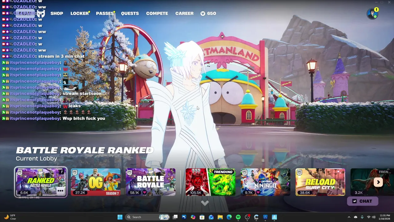Image resolution: width=394 pixels, height=222 pixels.
Task: Open File Explorer from the taskbar
Action: [220, 217]
